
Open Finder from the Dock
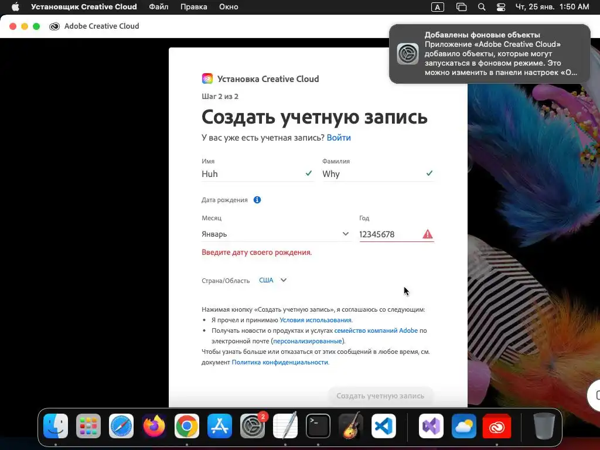[x=56, y=426]
